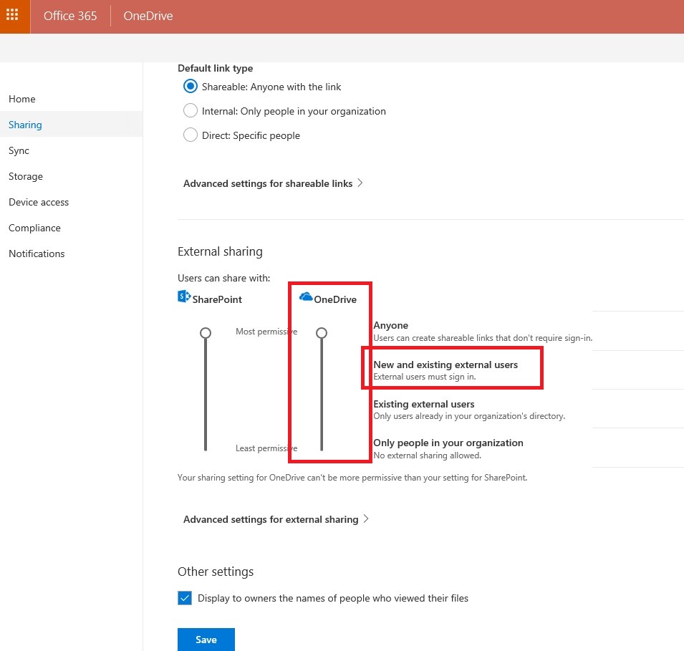Viewport: 684px width, 651px height.
Task: Open the Device access section
Action: (x=39, y=202)
